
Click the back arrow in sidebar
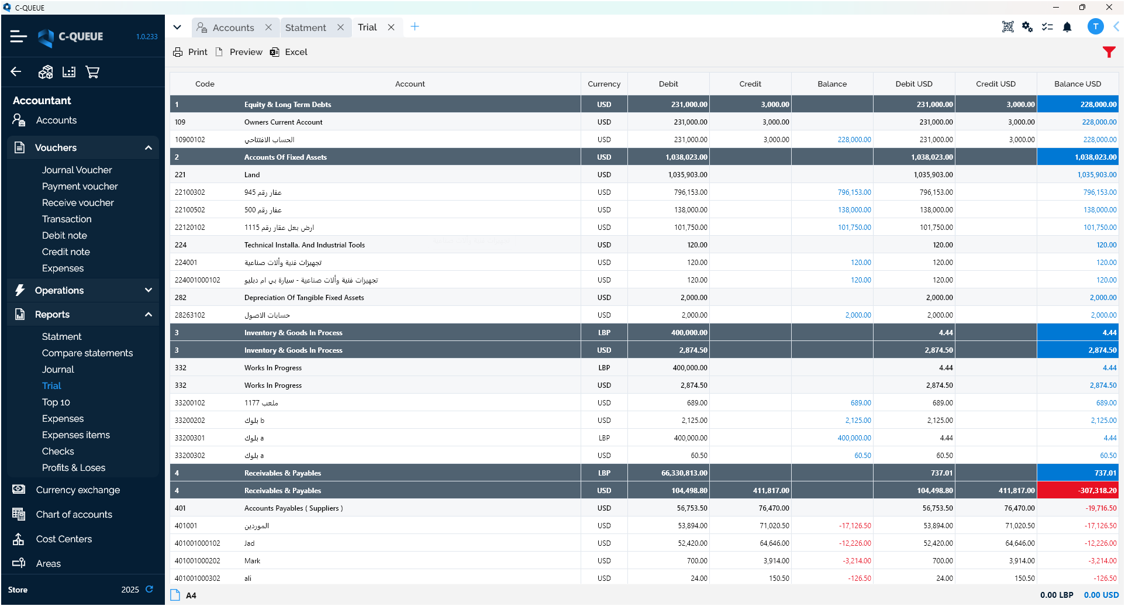pyautogui.click(x=16, y=72)
